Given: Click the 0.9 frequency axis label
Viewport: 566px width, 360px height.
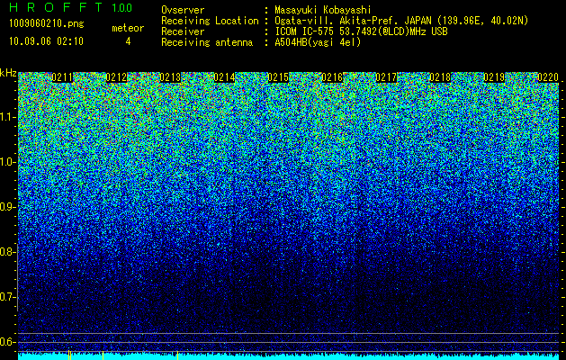Looking at the screenshot, I should (7, 207).
